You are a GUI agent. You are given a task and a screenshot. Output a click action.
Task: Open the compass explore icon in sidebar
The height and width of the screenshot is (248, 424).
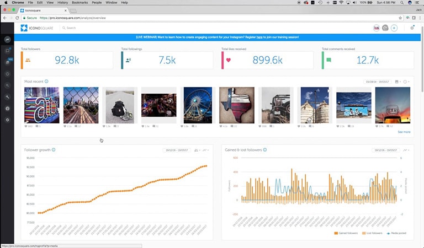(8, 120)
